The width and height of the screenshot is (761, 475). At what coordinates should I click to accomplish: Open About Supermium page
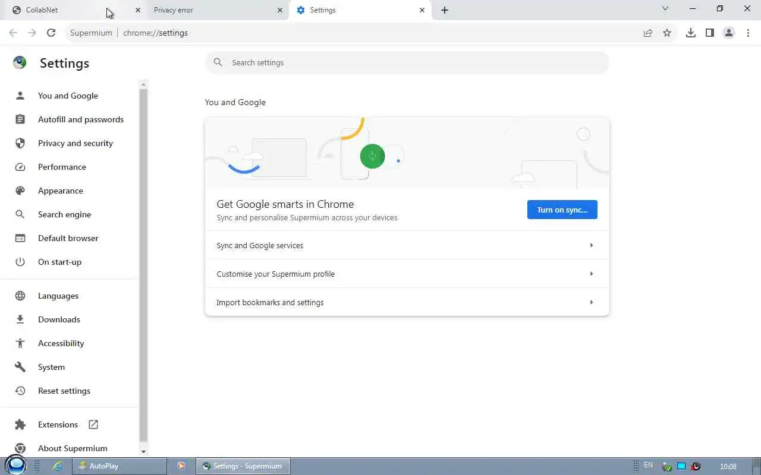pos(73,448)
